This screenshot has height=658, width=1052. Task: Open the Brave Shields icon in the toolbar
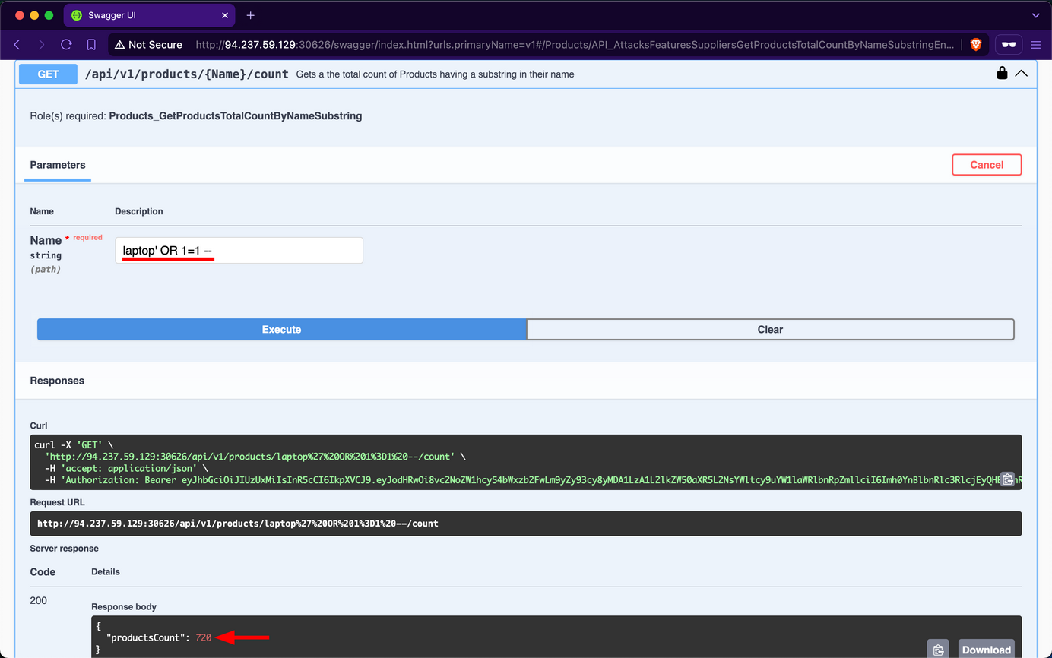974,44
